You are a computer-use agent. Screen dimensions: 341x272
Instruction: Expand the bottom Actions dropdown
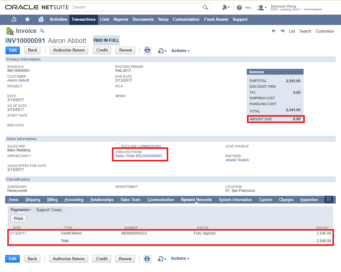[180, 259]
